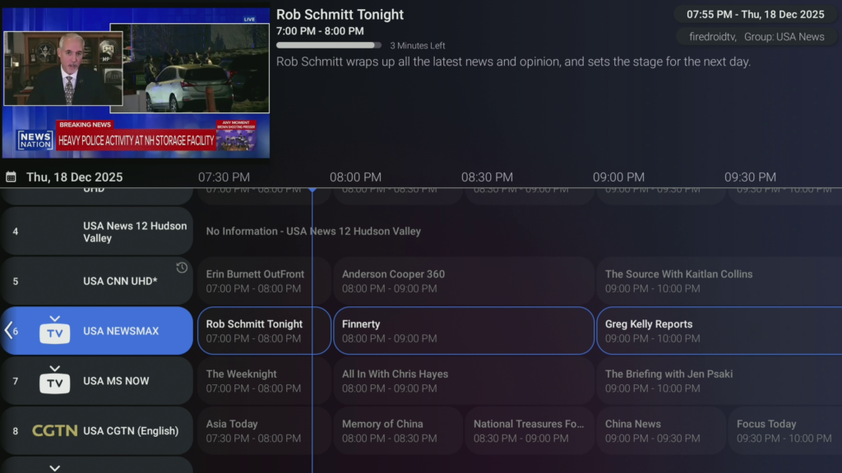Select Greg Kelly Reports program

pyautogui.click(x=719, y=330)
